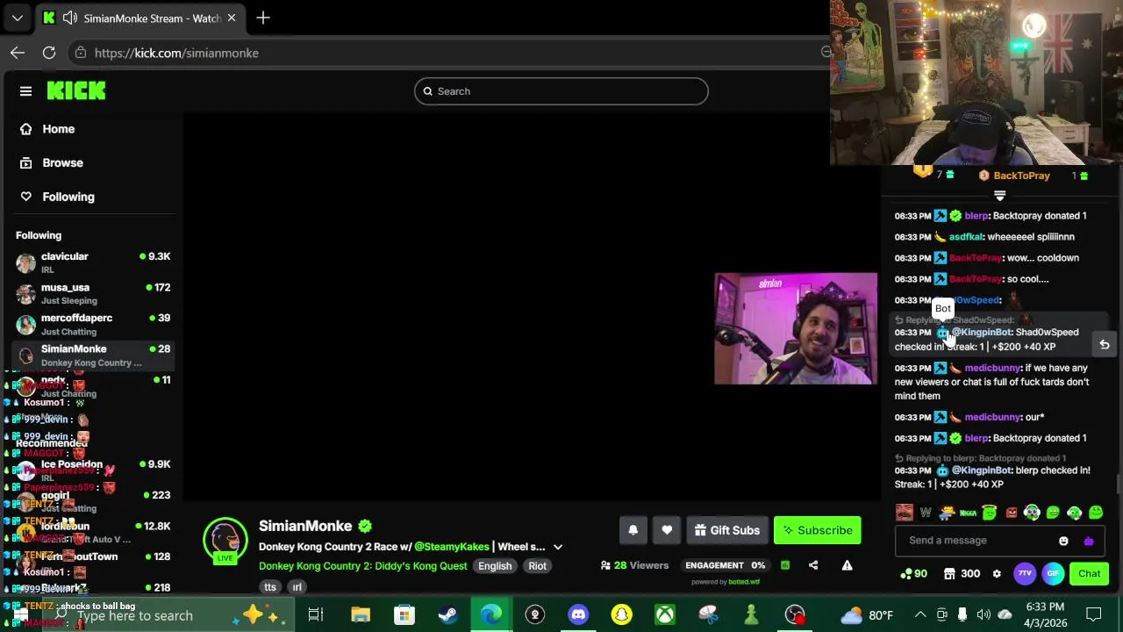This screenshot has height=632, width=1123.
Task: Expand the stream title chevron
Action: (557, 547)
